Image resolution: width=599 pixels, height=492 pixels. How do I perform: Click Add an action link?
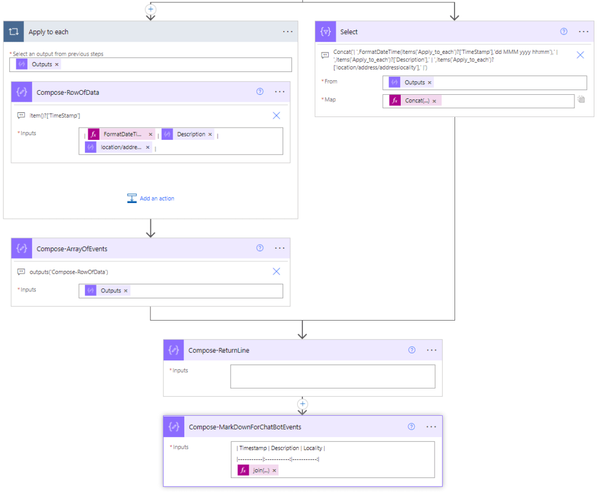coord(151,198)
